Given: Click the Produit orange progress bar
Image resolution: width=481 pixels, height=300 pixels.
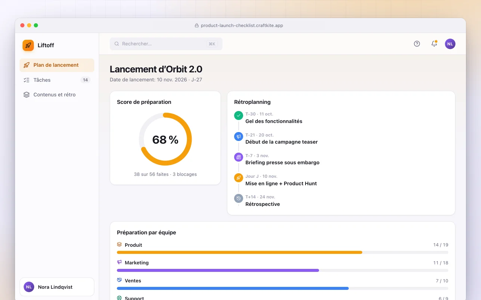Looking at the screenshot, I should (x=239, y=252).
